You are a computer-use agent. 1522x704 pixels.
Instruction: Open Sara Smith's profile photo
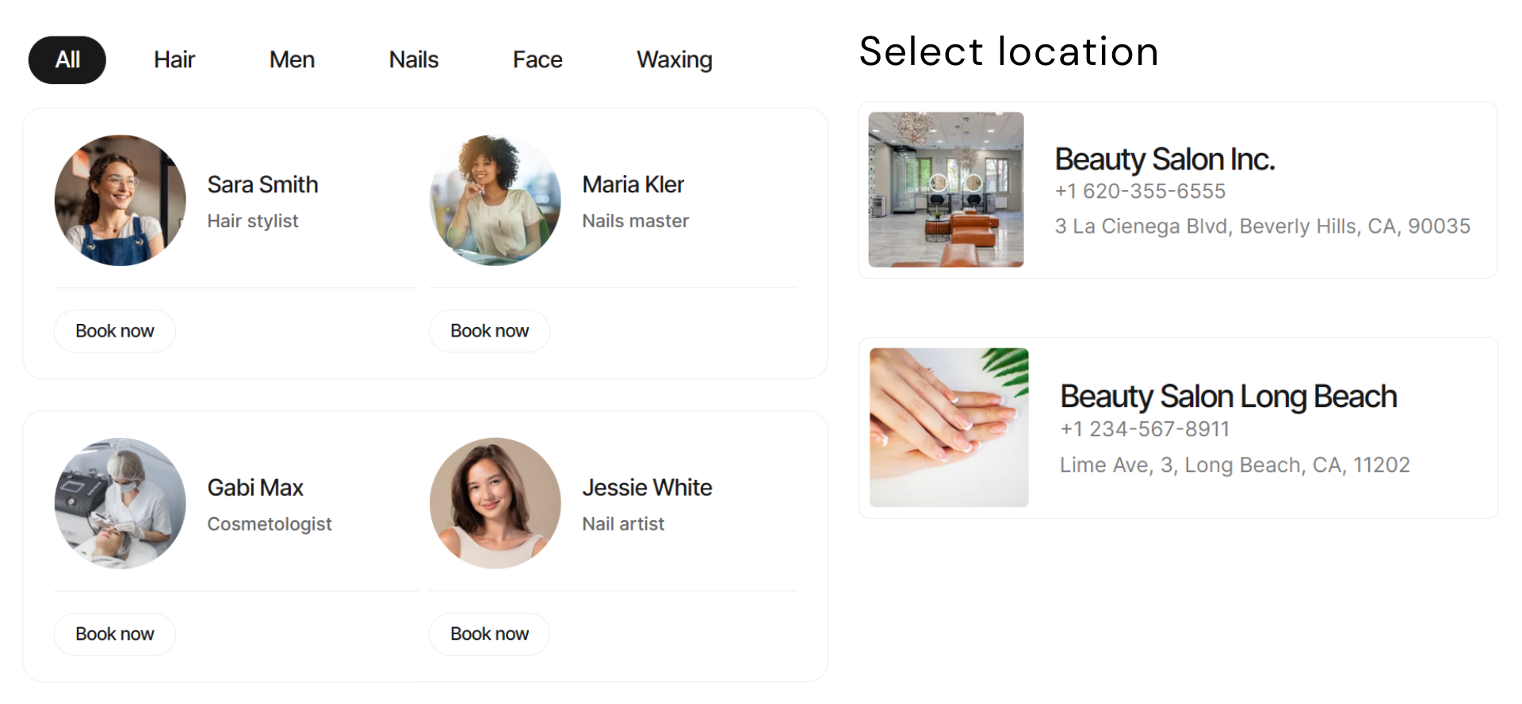point(120,200)
